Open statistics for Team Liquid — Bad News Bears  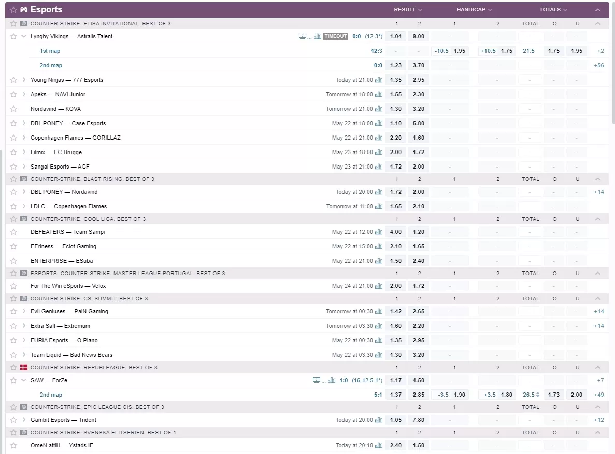click(379, 355)
